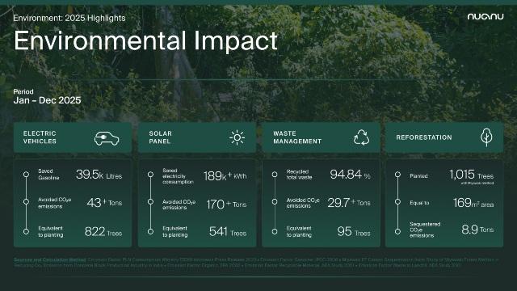The width and height of the screenshot is (517, 291).
Task: Click the electric car icon
Action: click(107, 138)
